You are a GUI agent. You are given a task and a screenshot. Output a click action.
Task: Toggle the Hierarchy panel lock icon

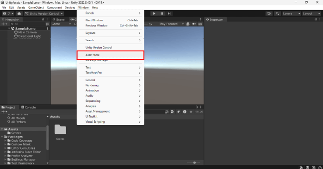pyautogui.click(x=43, y=19)
